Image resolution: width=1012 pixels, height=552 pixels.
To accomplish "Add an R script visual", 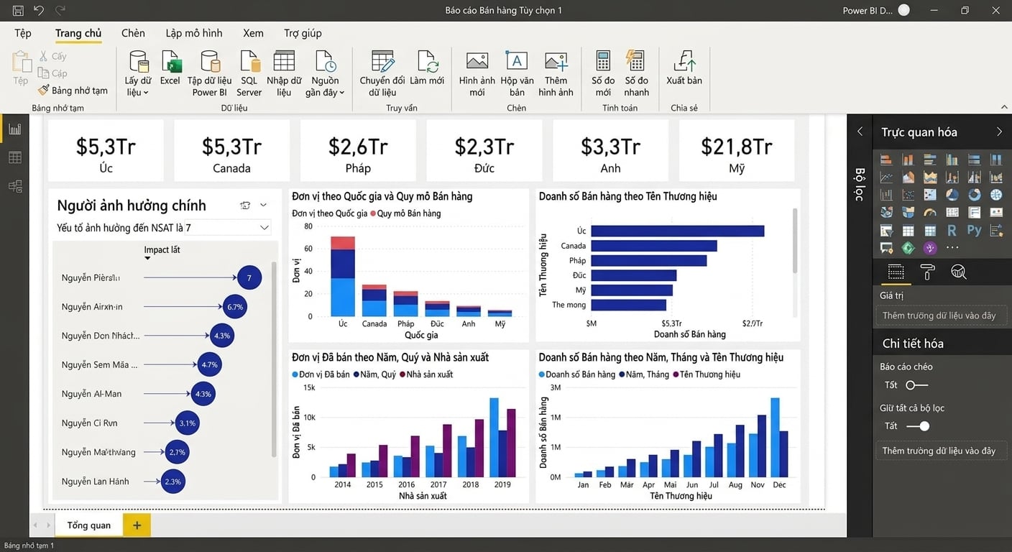I will tap(952, 230).
